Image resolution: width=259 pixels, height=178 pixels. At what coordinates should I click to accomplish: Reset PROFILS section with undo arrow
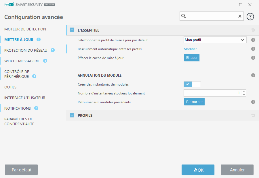point(253,115)
